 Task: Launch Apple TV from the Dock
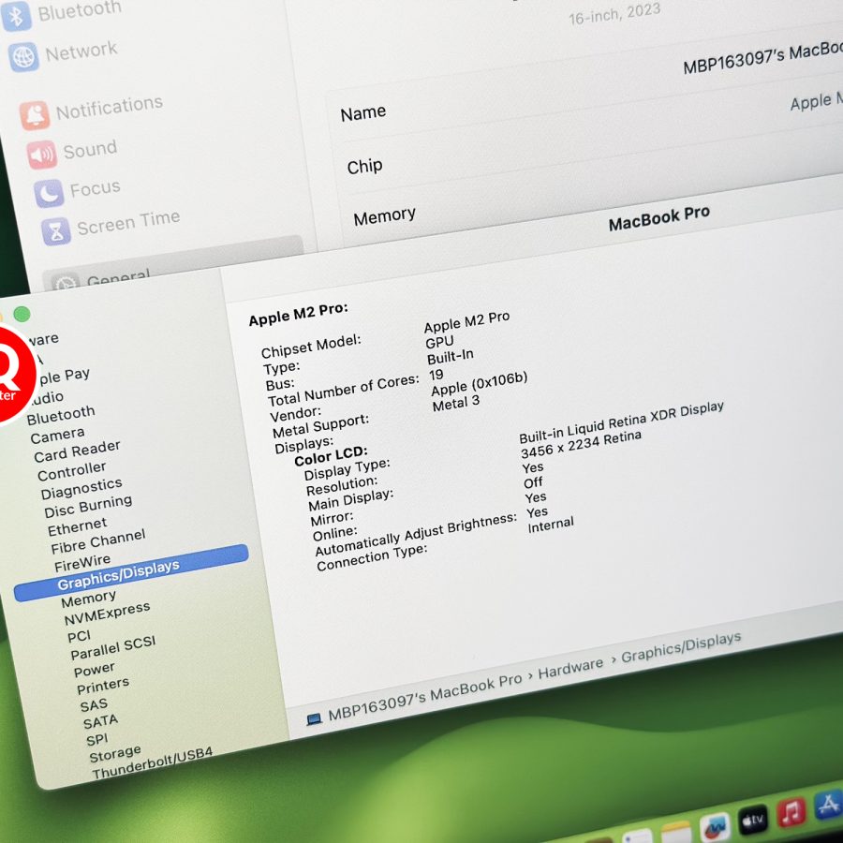(753, 820)
